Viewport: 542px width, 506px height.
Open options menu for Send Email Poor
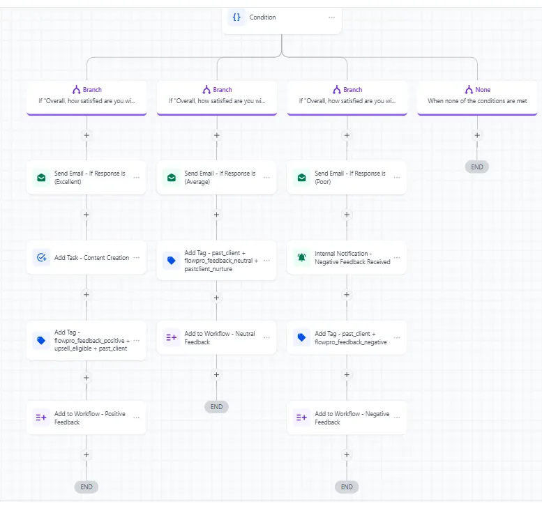click(x=397, y=178)
